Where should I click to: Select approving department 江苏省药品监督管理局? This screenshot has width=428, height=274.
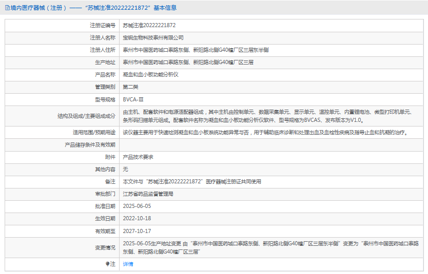(x=148, y=194)
